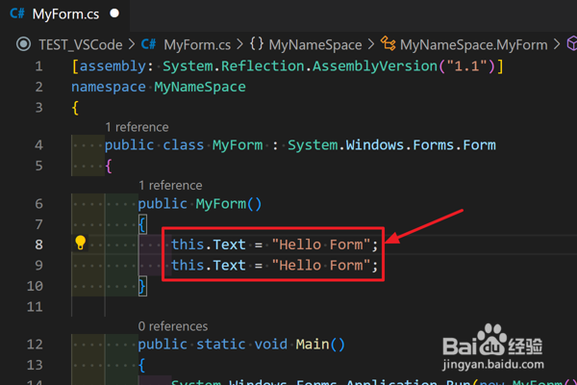Click the "Hello Form" string on line 9
This screenshot has height=385, width=577.
pyautogui.click(x=321, y=266)
